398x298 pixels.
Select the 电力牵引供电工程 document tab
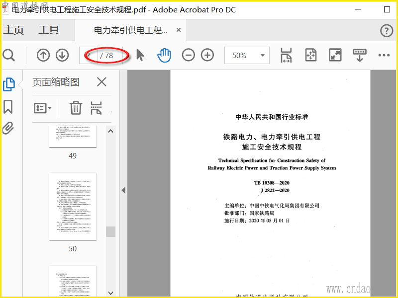(131, 30)
